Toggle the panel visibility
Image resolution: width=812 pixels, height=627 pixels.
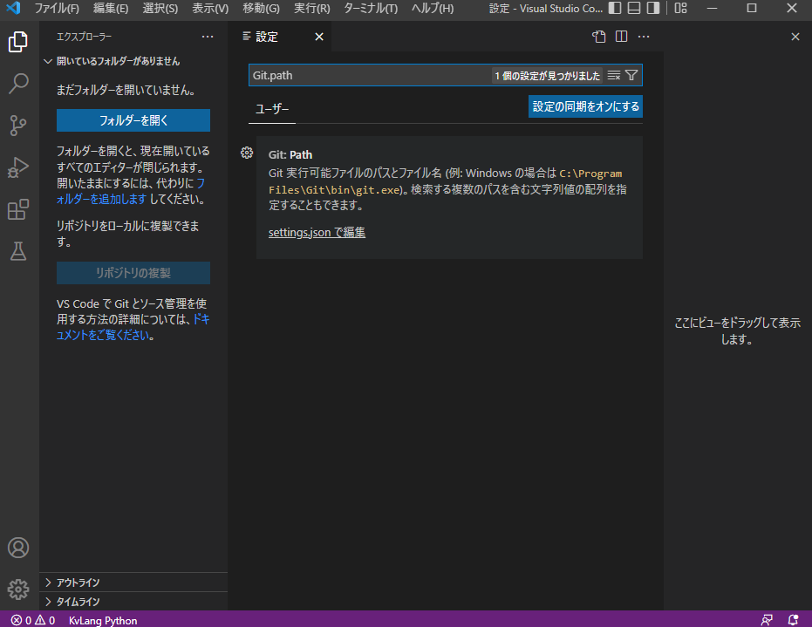point(633,8)
